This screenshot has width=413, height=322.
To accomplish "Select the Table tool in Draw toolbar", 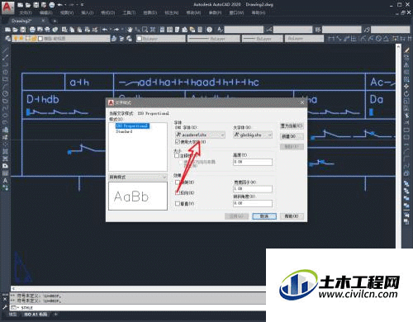I will (x=5, y=173).
